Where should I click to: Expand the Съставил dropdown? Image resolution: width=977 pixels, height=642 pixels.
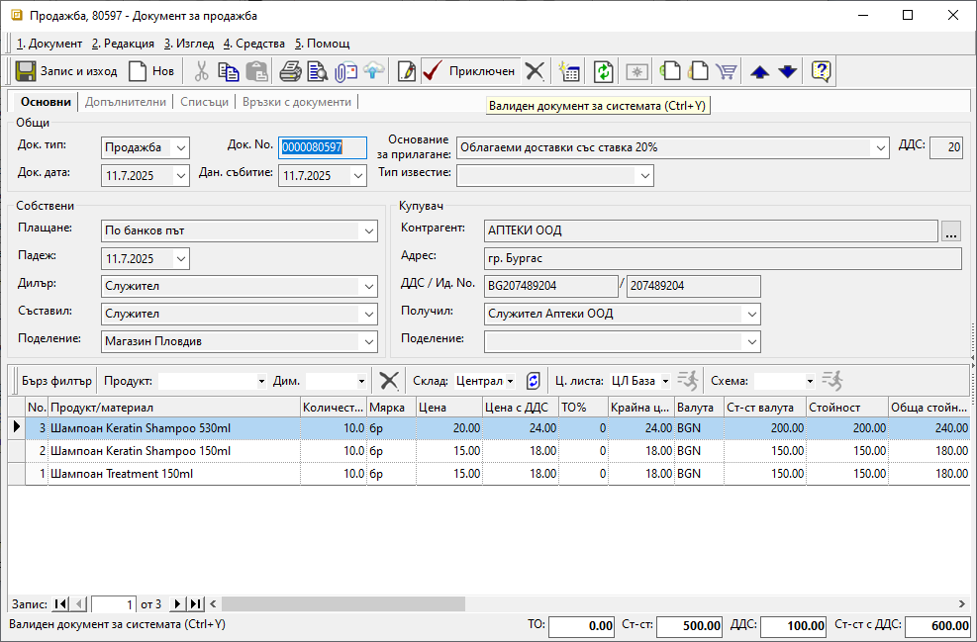369,314
